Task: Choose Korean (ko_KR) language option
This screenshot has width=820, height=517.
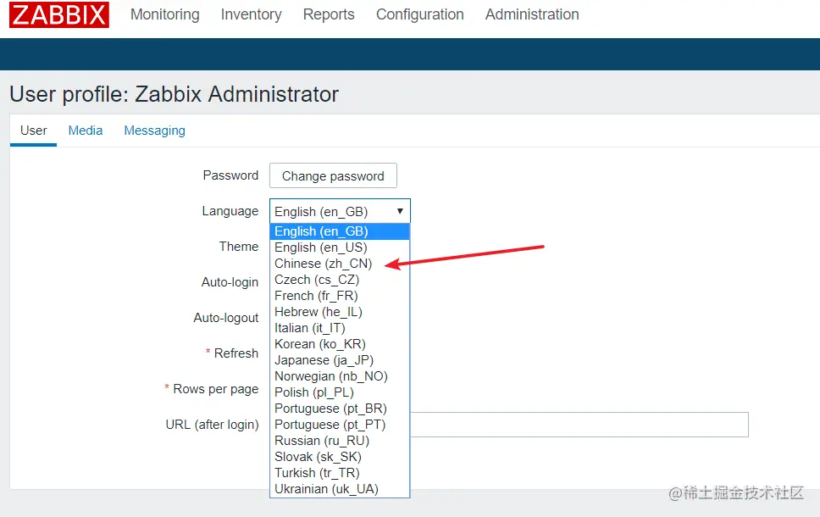Action: click(340, 344)
